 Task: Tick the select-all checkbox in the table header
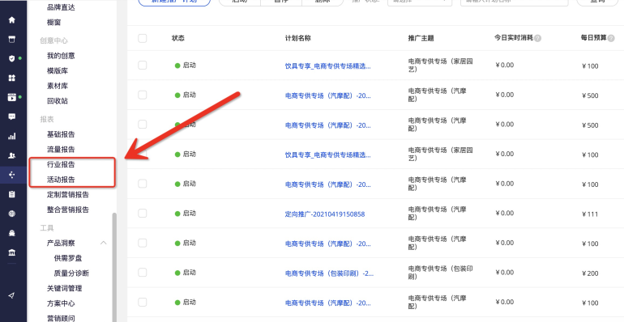tap(142, 38)
